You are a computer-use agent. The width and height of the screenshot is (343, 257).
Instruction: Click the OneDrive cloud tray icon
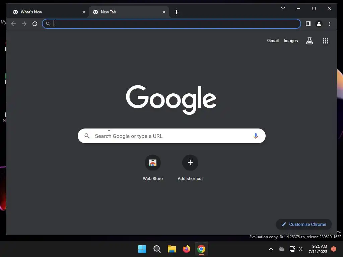coord(282,249)
